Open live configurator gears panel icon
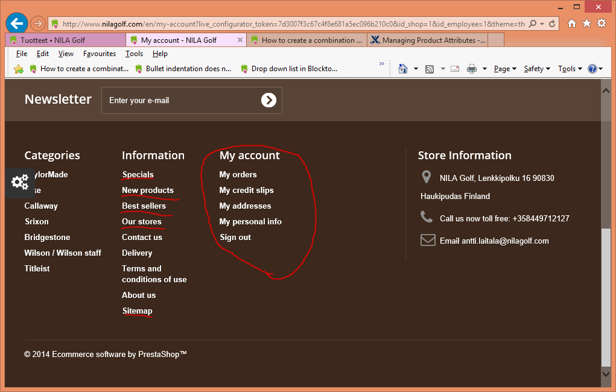This screenshot has width=616, height=392. (20, 182)
